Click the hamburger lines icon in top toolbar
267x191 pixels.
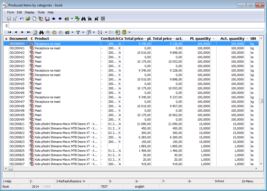103,19
